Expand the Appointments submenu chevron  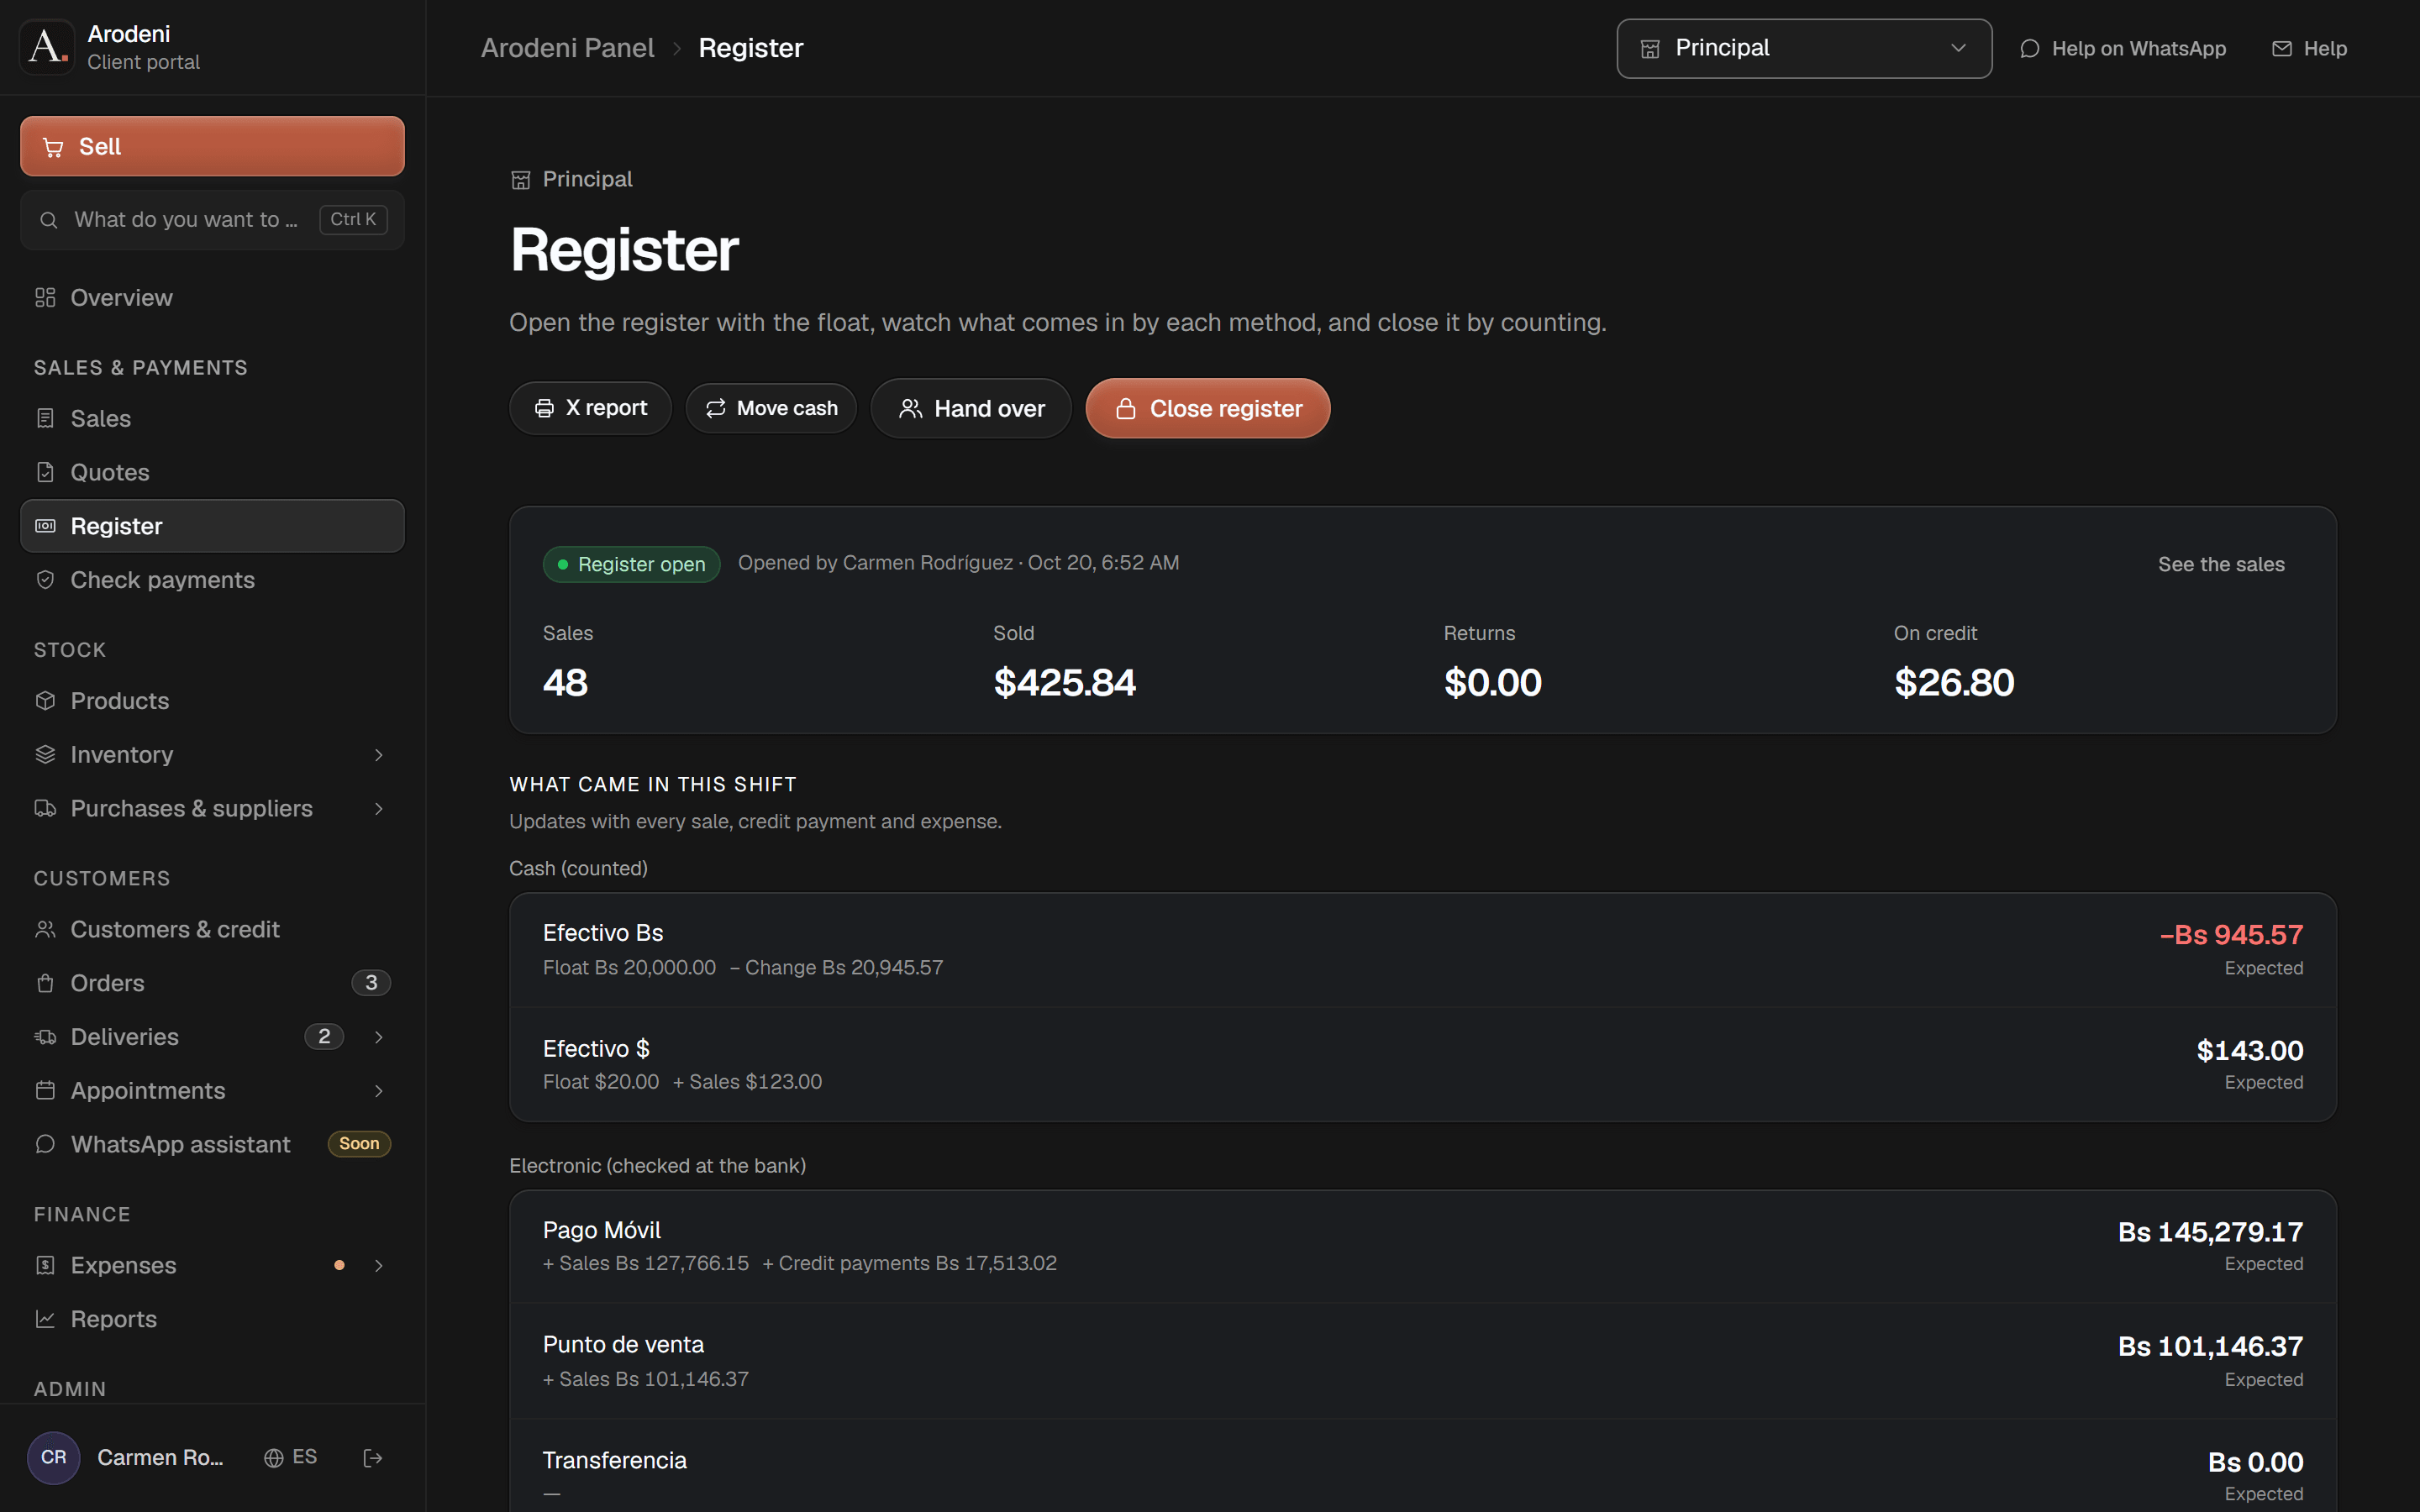click(x=379, y=1091)
